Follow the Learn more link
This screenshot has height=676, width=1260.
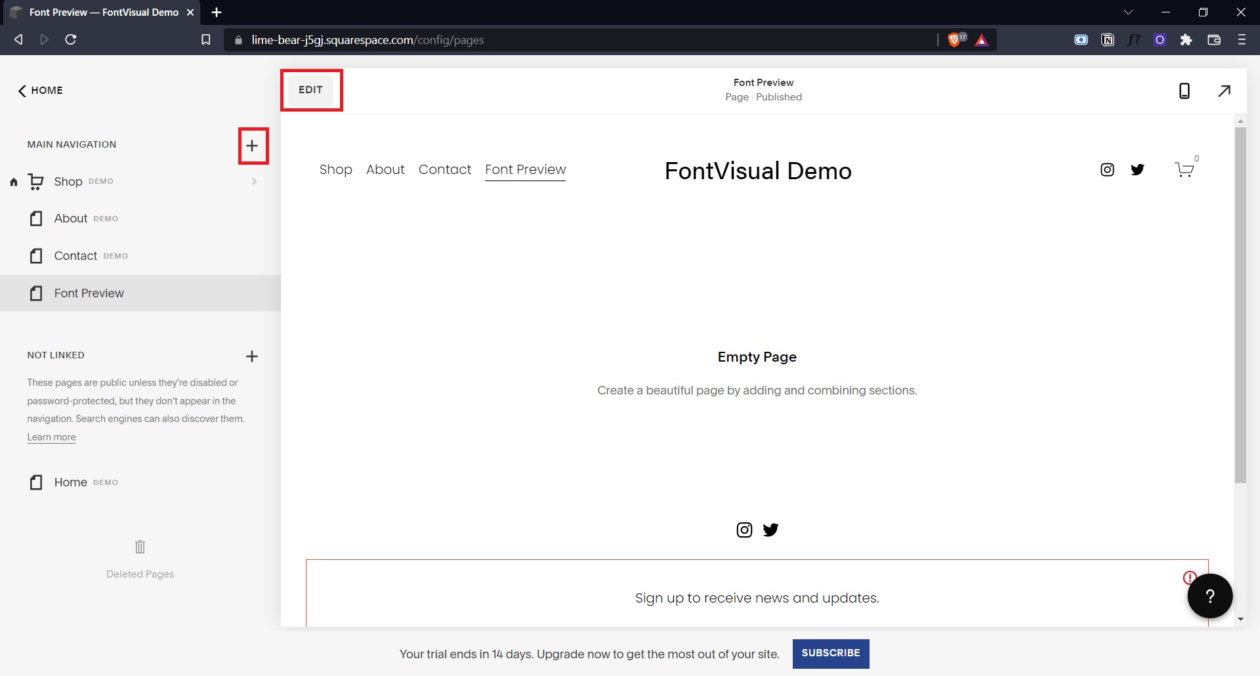click(51, 437)
